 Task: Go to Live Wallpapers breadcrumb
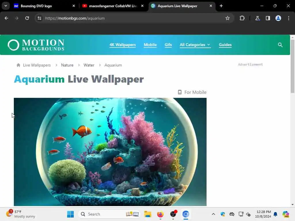tap(37, 65)
